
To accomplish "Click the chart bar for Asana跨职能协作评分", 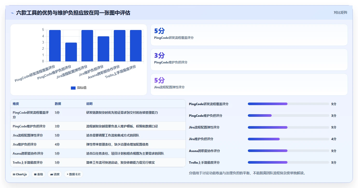I will (120, 46).
